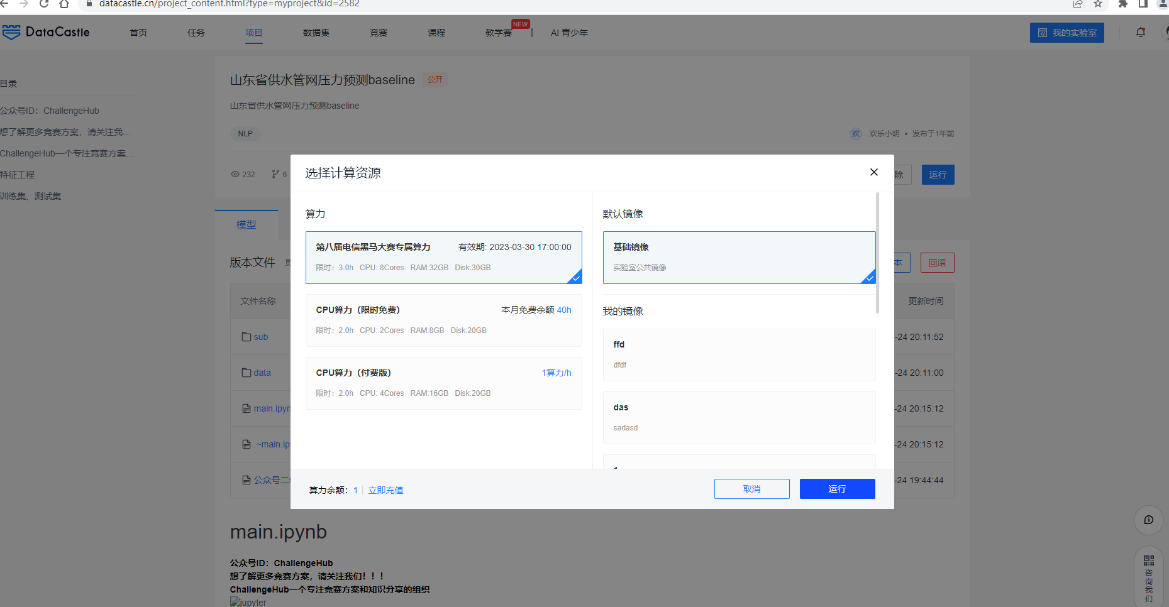Open 训练集、测试集 sidebar item

tap(31, 196)
